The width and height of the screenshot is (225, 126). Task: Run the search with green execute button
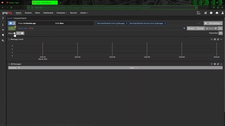point(12,28)
